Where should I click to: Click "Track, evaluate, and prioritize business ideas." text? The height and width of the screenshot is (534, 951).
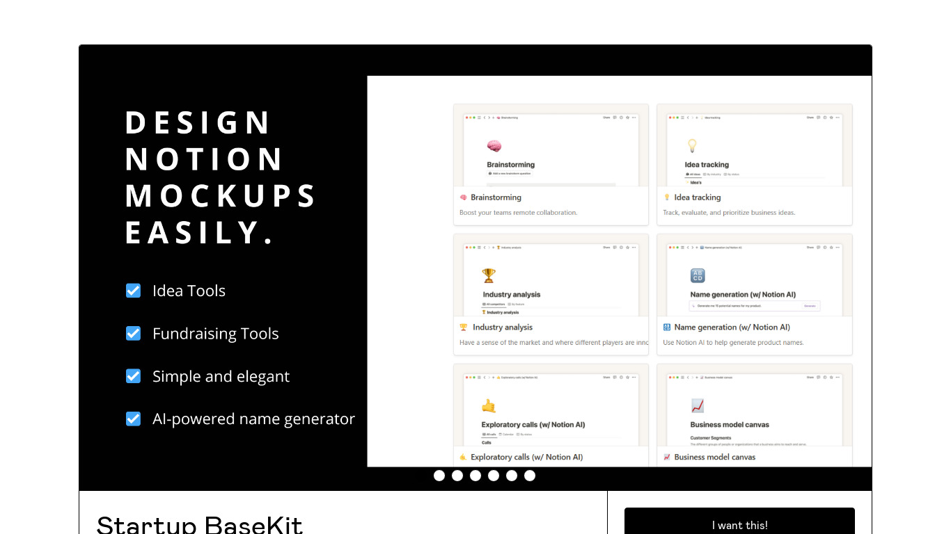point(729,213)
